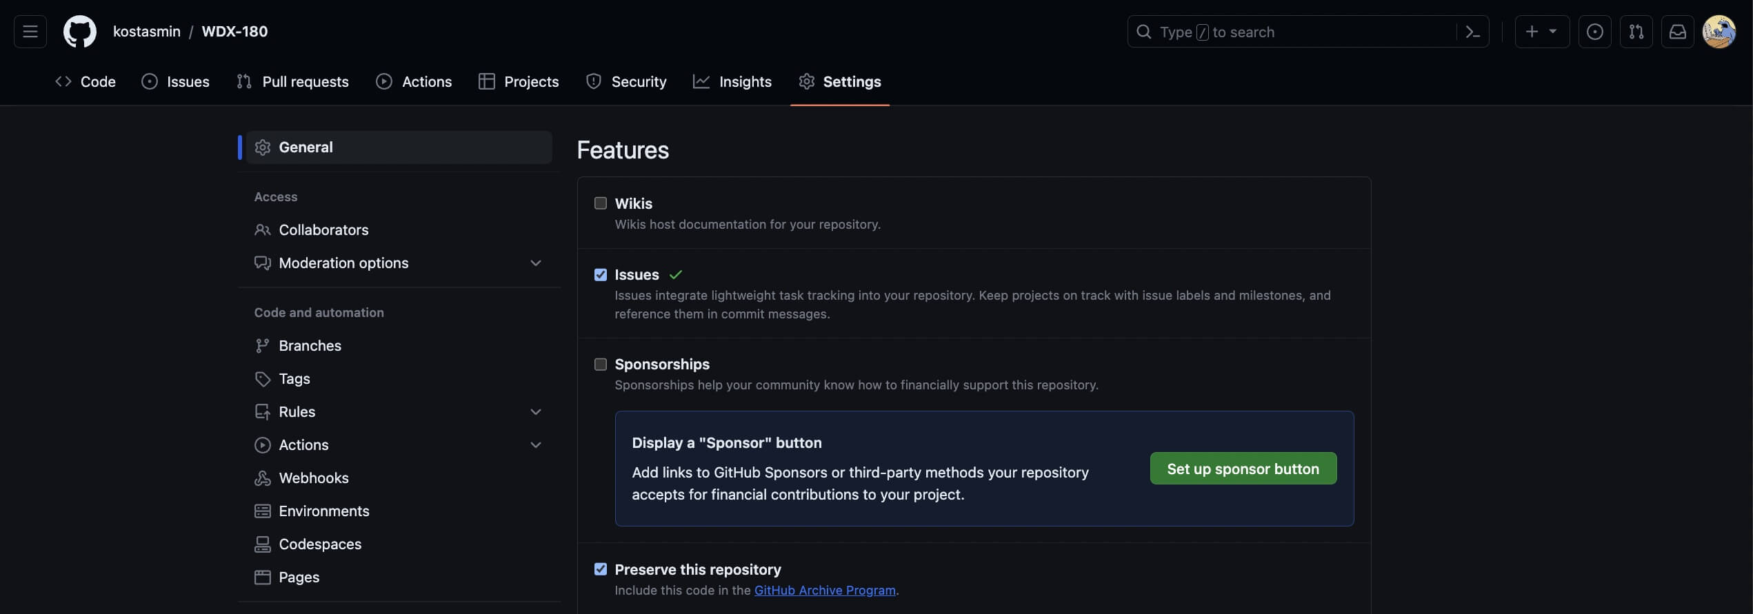Uncheck Preserve this repository checkbox
This screenshot has width=1753, height=614.
601,569
